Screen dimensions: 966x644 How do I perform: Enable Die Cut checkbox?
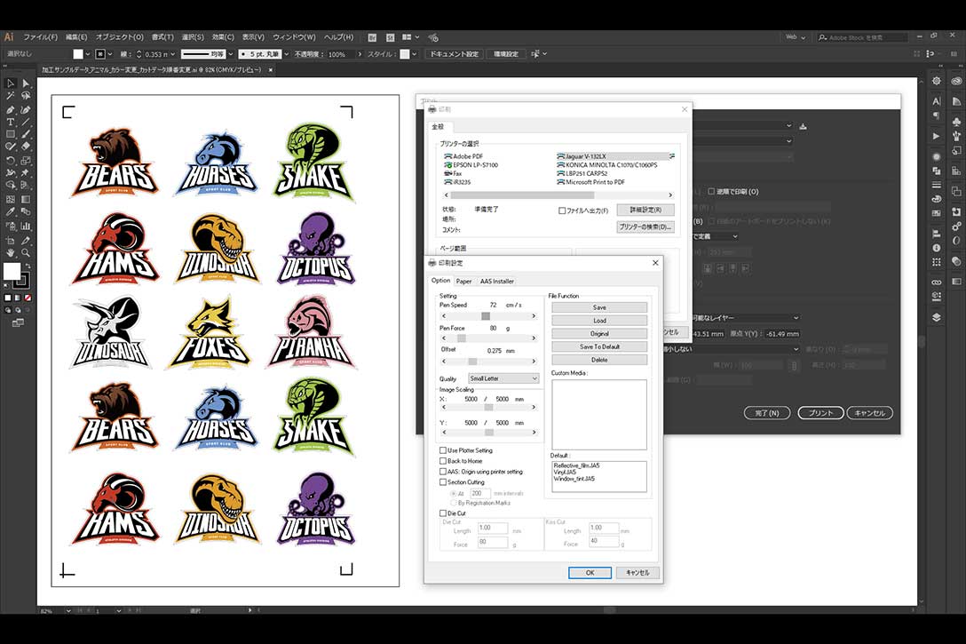(x=443, y=513)
